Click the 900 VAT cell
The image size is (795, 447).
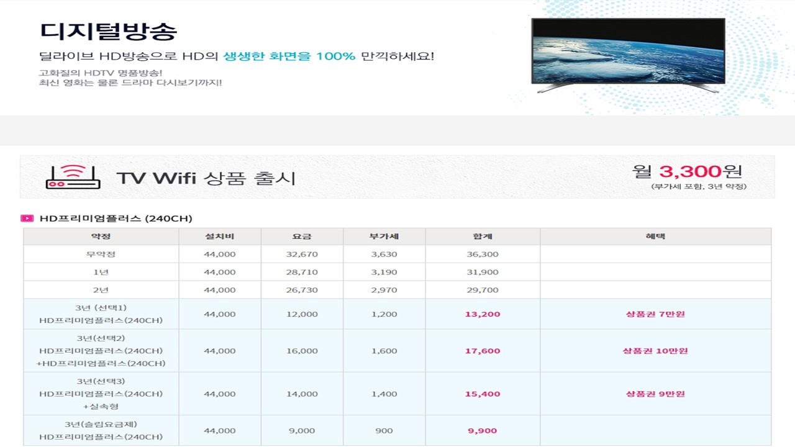tap(384, 430)
